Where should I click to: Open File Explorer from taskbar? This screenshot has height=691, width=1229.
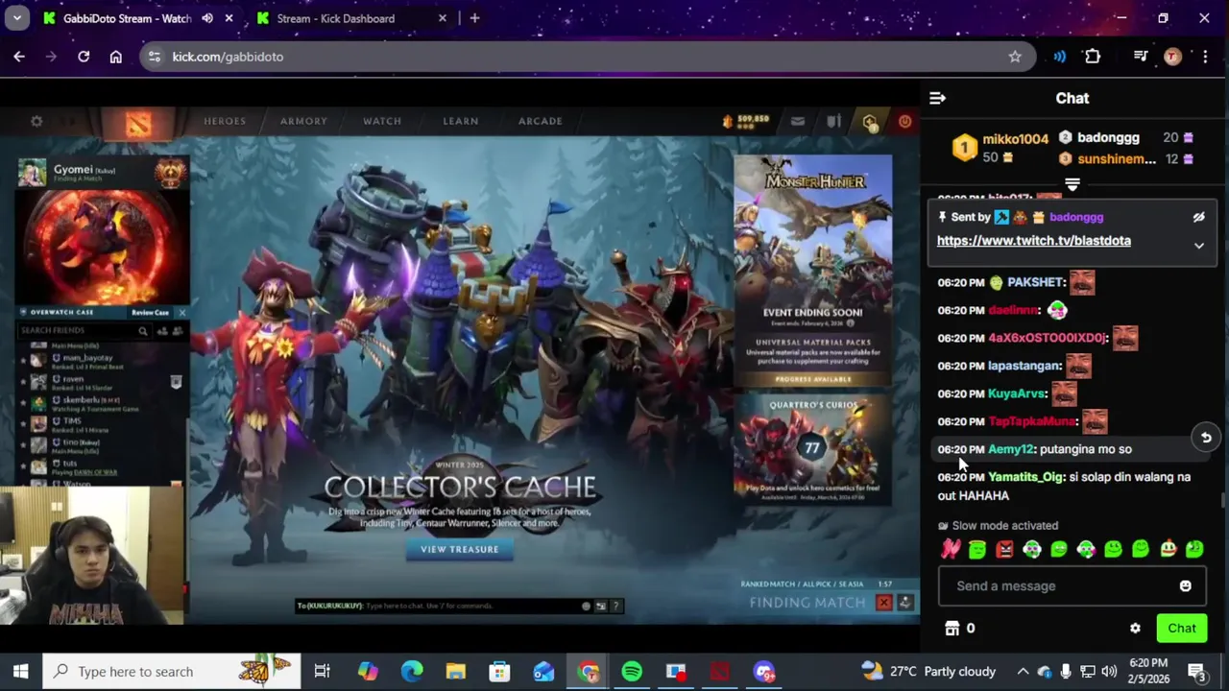pyautogui.click(x=455, y=672)
